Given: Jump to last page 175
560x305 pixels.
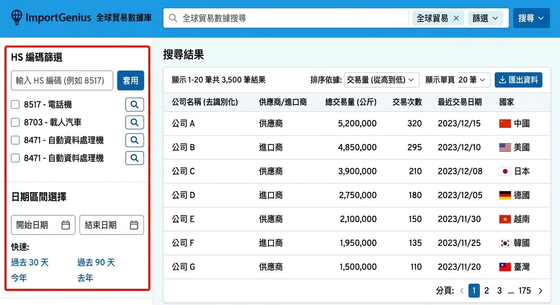Looking at the screenshot, I should point(525,291).
